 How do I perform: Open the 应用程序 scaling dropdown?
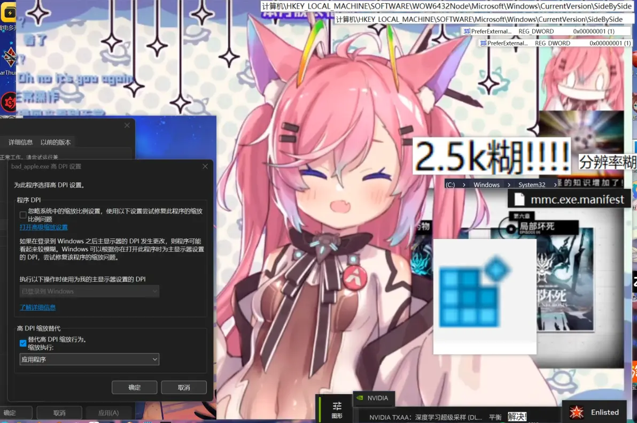89,359
